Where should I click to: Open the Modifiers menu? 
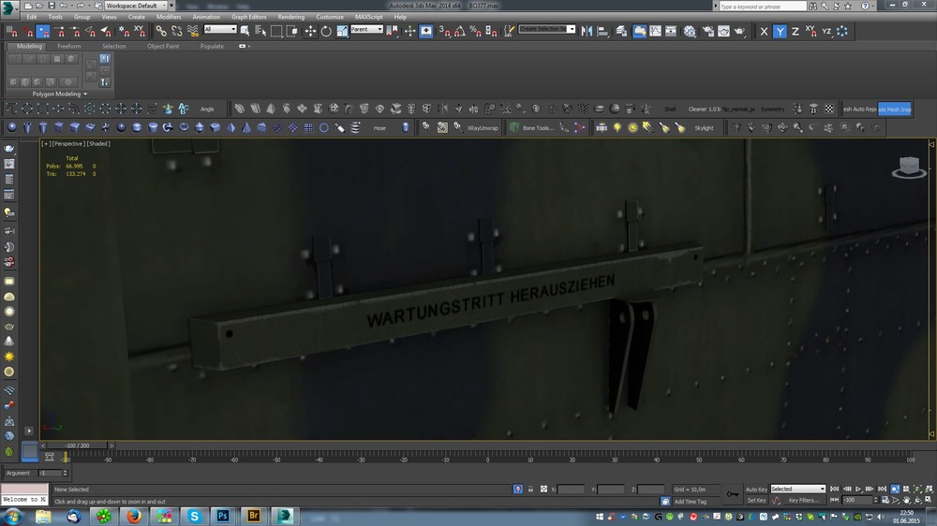tap(169, 17)
